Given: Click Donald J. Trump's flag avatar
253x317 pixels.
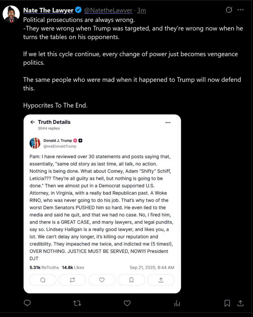Looking at the screenshot, I should tap(35, 143).
